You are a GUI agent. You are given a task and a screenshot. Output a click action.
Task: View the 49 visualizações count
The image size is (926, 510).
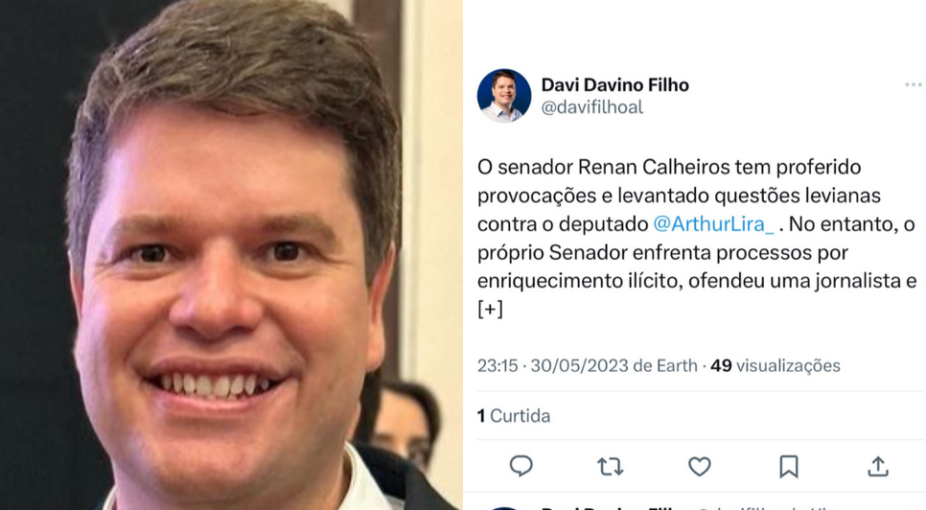point(775,366)
